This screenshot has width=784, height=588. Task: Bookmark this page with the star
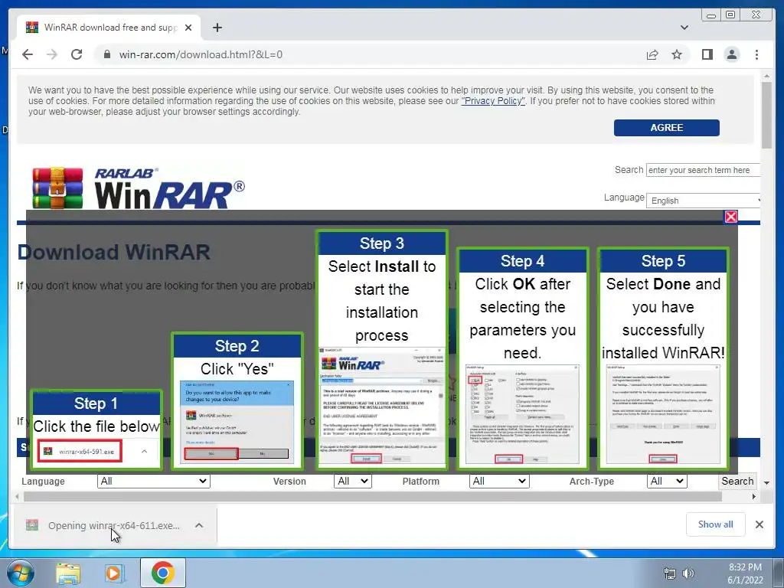pos(677,54)
